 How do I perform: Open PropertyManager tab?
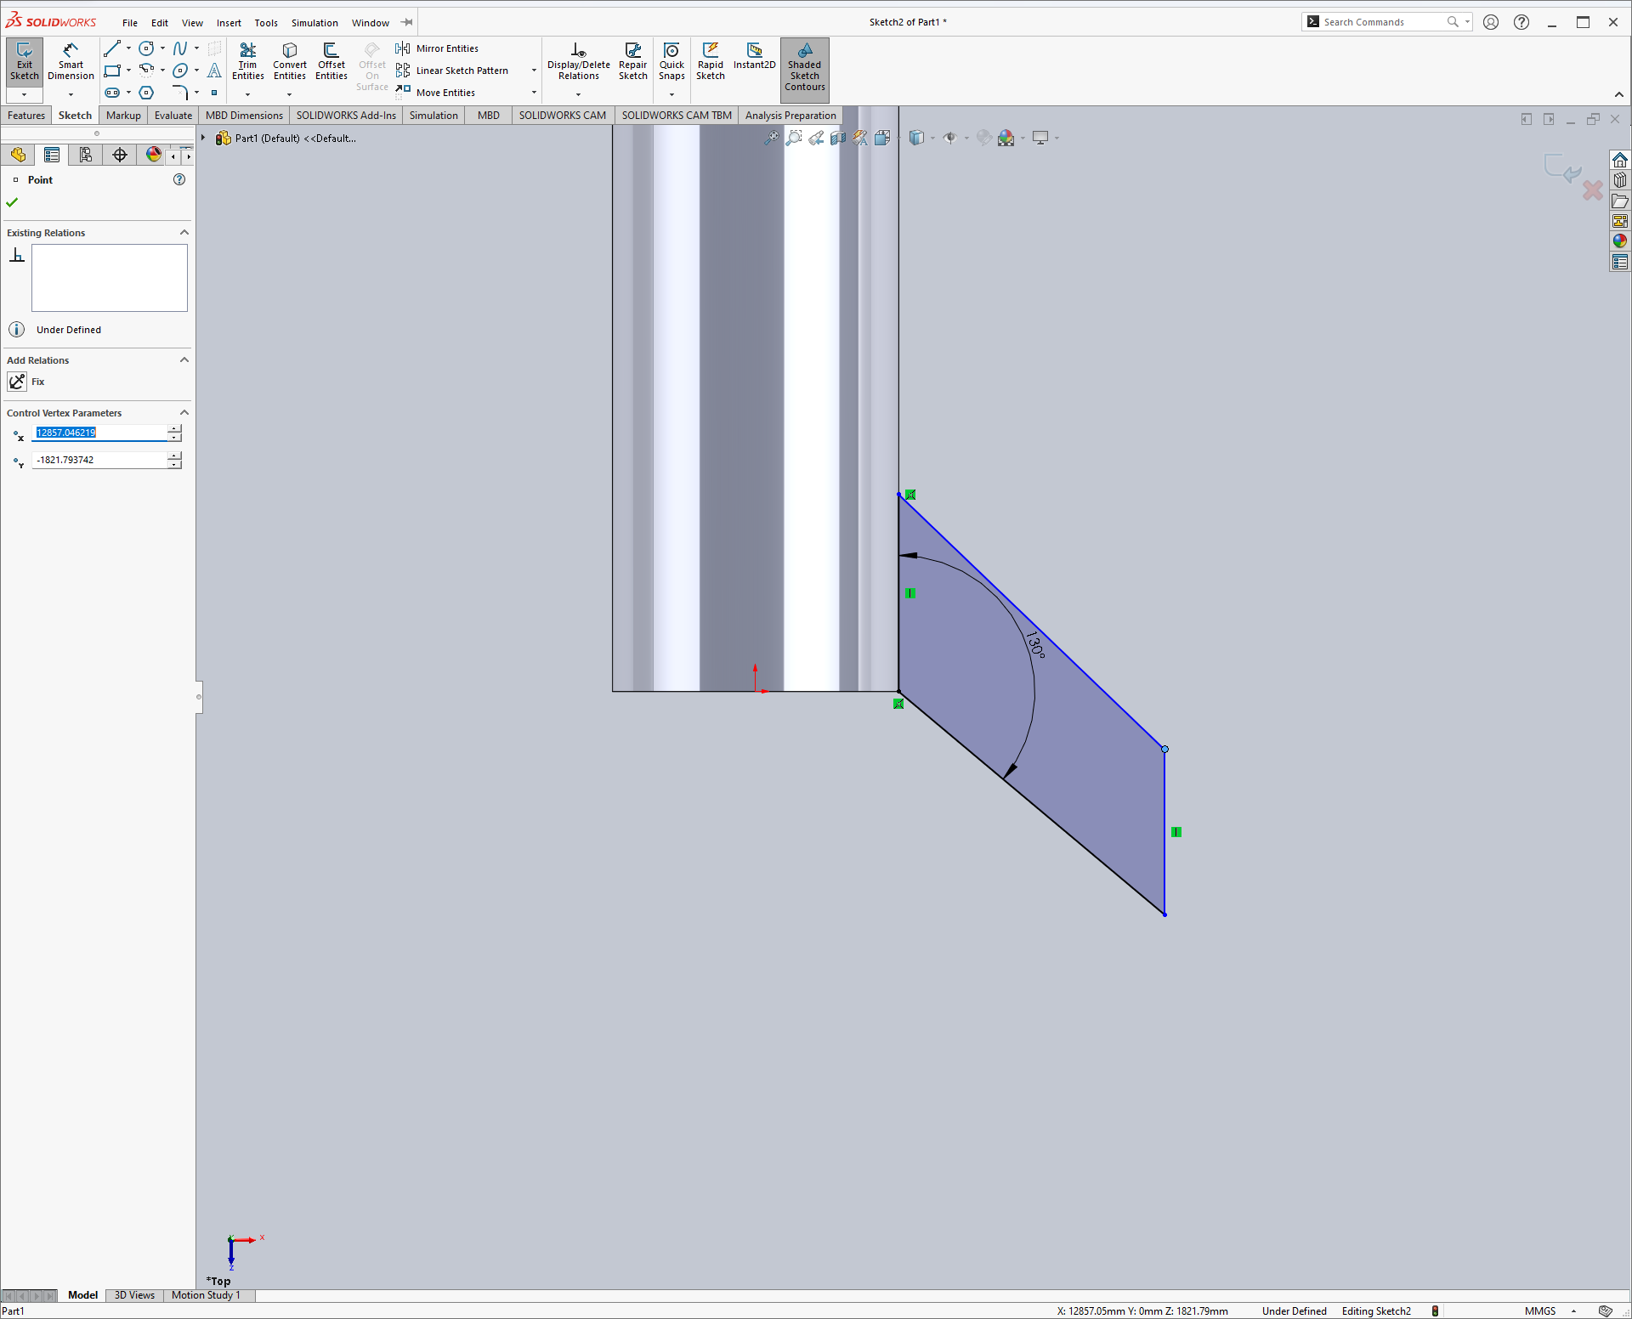[x=52, y=155]
